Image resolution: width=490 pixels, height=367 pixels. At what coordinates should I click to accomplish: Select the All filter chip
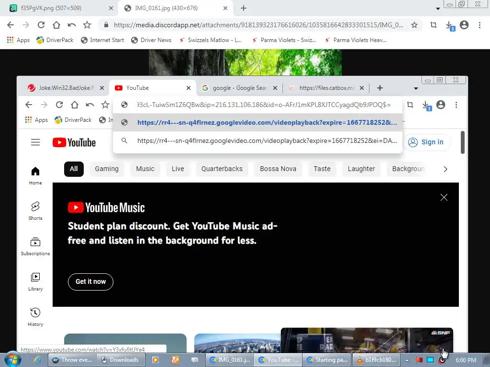point(74,169)
